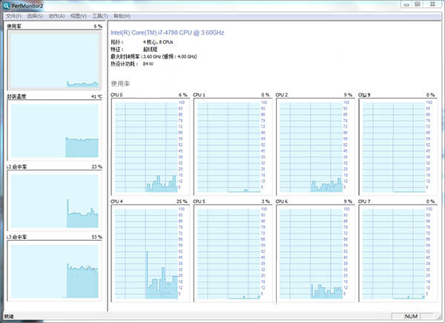This screenshot has height=323, width=445.
Task: Open the 帮助(H) menu
Action: [x=122, y=16]
